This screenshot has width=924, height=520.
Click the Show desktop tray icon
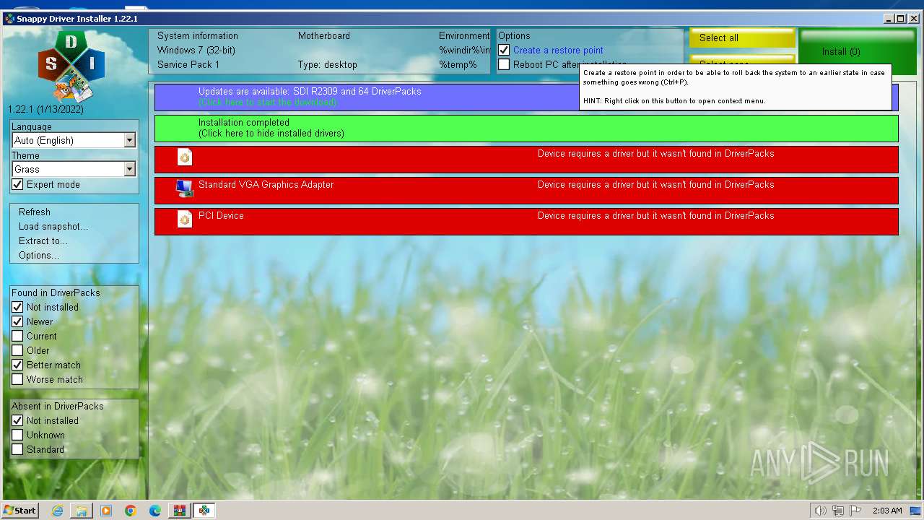coord(915,511)
